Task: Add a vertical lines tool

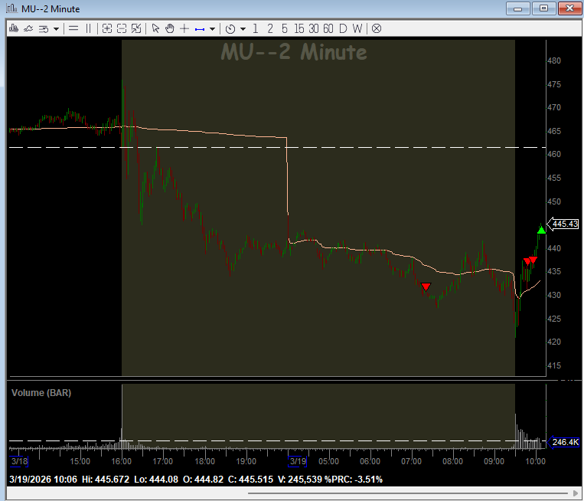Action: point(88,28)
